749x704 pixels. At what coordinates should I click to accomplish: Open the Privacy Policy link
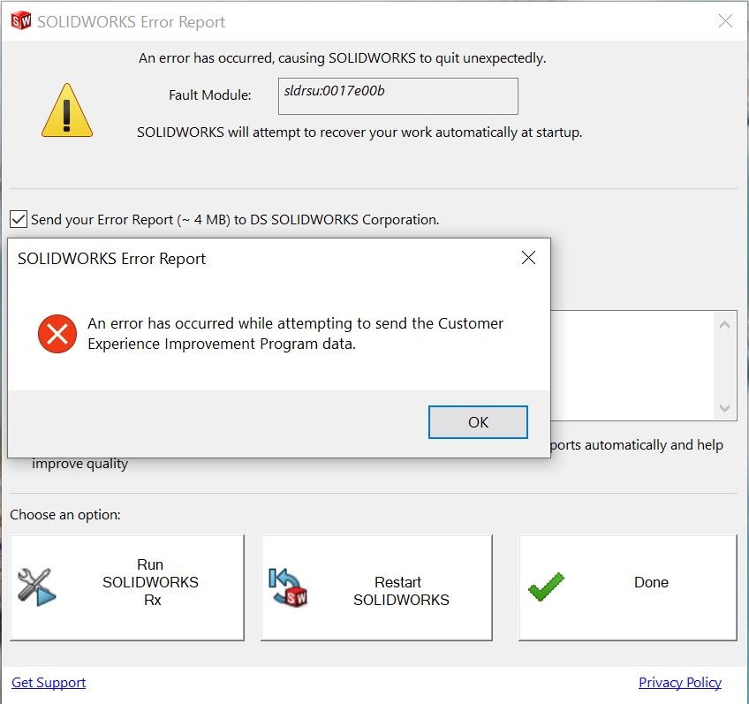pos(679,682)
